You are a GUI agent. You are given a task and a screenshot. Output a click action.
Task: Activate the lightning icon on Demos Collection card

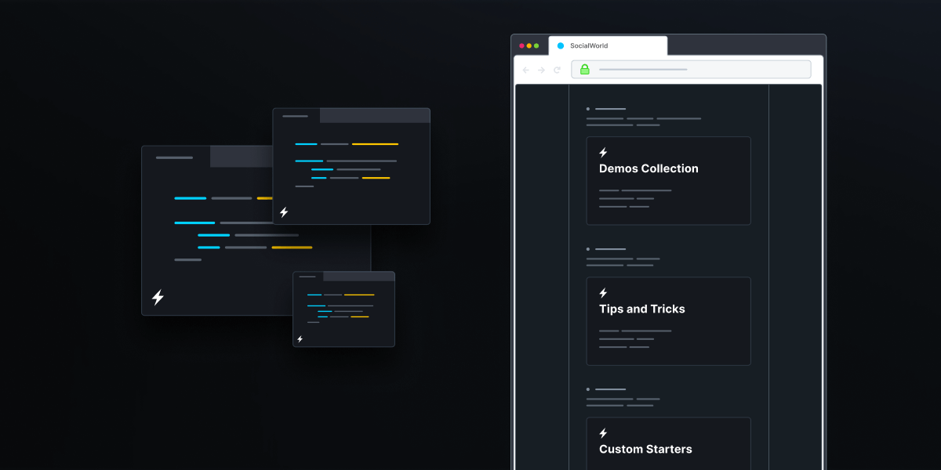pos(603,154)
